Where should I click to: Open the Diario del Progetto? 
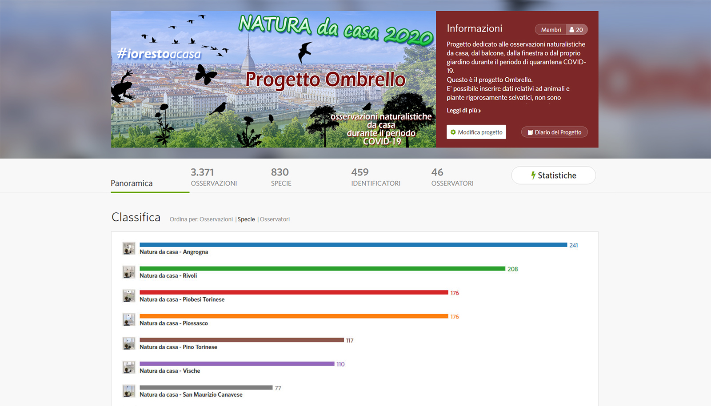554,132
